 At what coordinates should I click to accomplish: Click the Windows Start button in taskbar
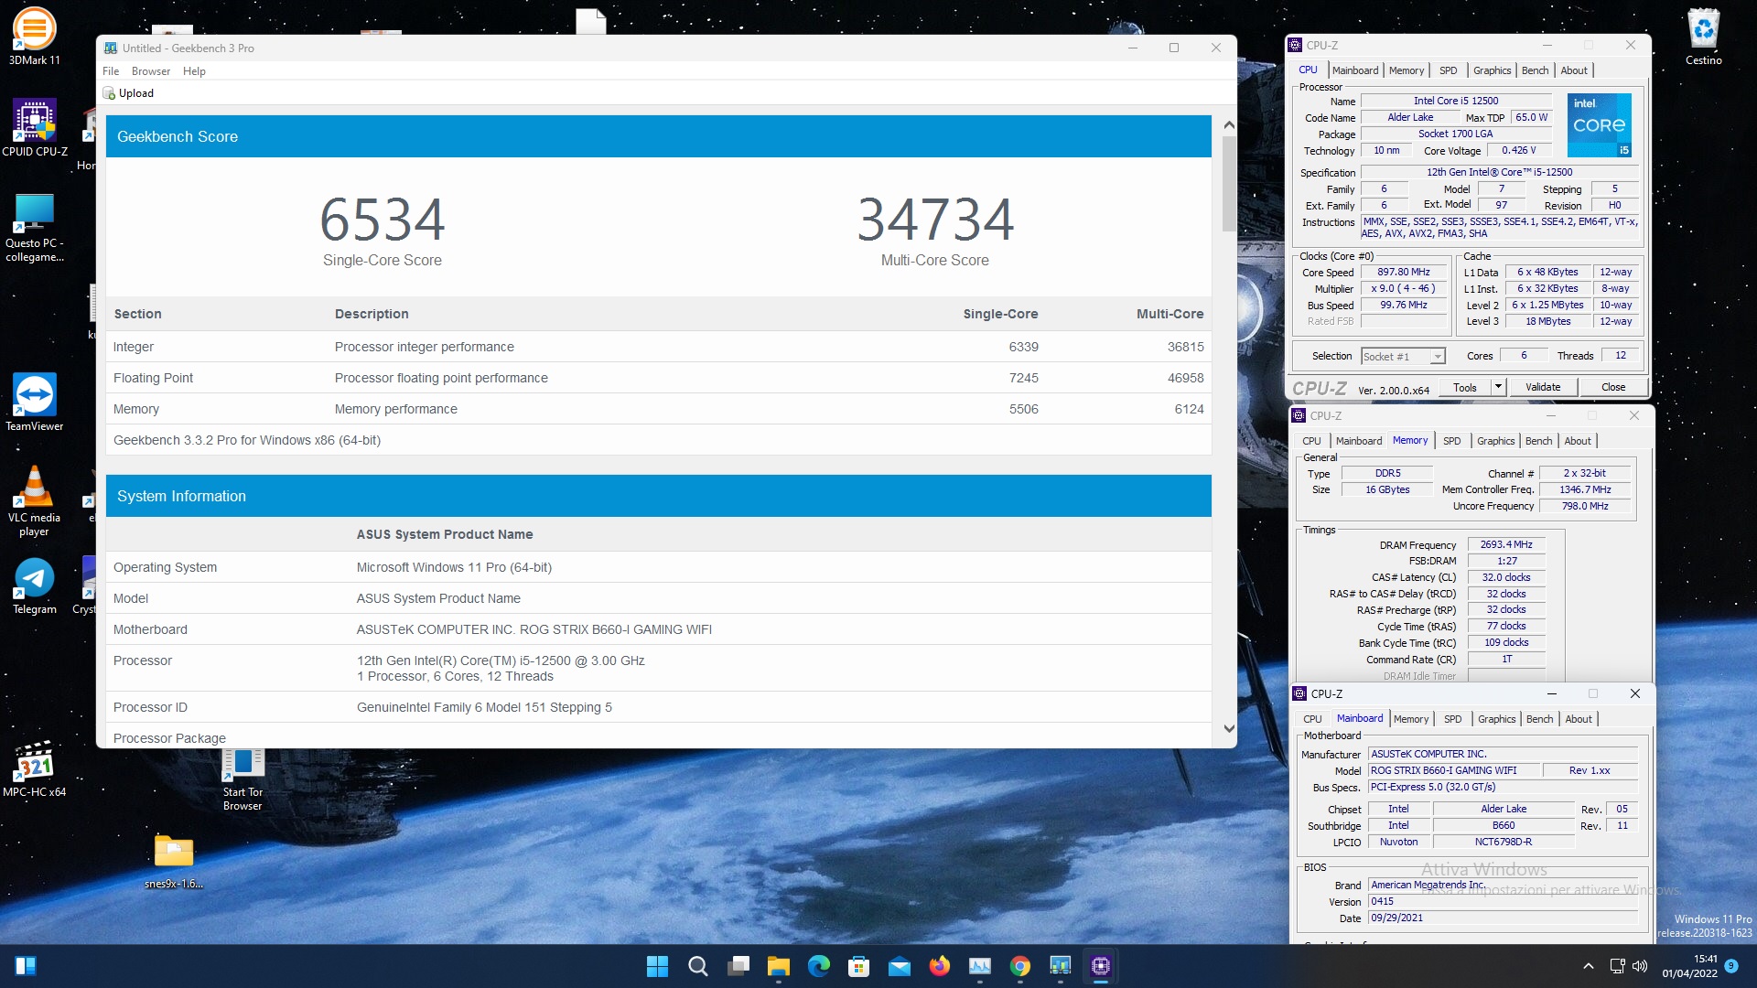[657, 966]
